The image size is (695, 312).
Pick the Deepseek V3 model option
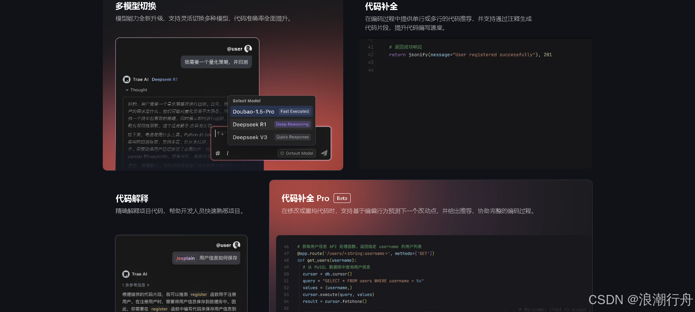271,137
